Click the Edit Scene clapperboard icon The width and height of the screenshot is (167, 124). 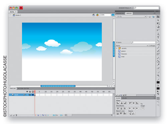tap(94, 15)
